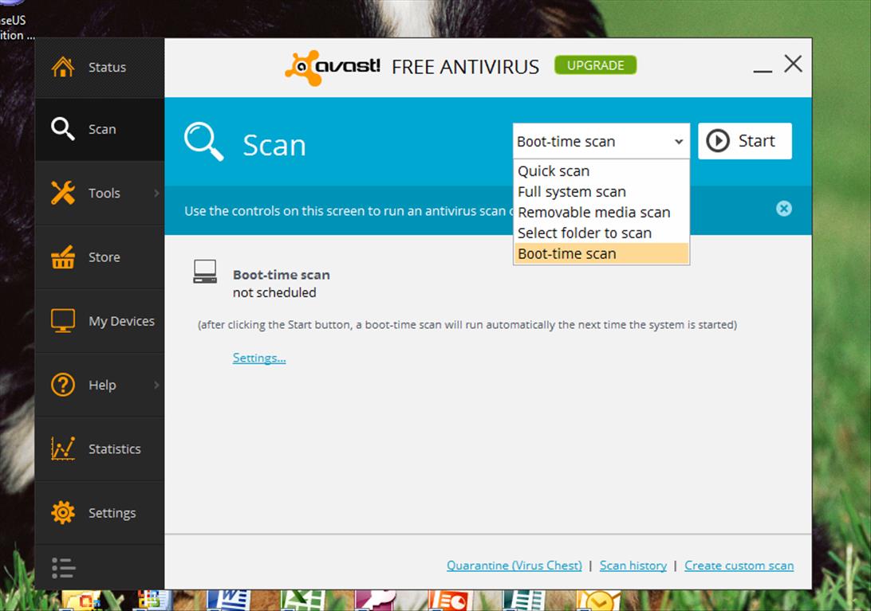The image size is (871, 611).
Task: Open the boot-time scan Settings... link
Action: point(259,358)
